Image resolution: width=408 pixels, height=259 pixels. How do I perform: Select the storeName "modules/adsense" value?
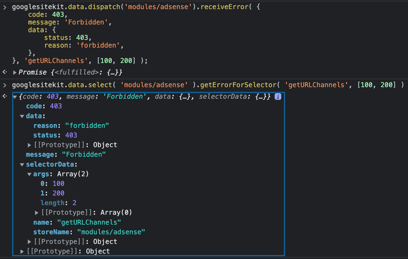tap(111, 232)
